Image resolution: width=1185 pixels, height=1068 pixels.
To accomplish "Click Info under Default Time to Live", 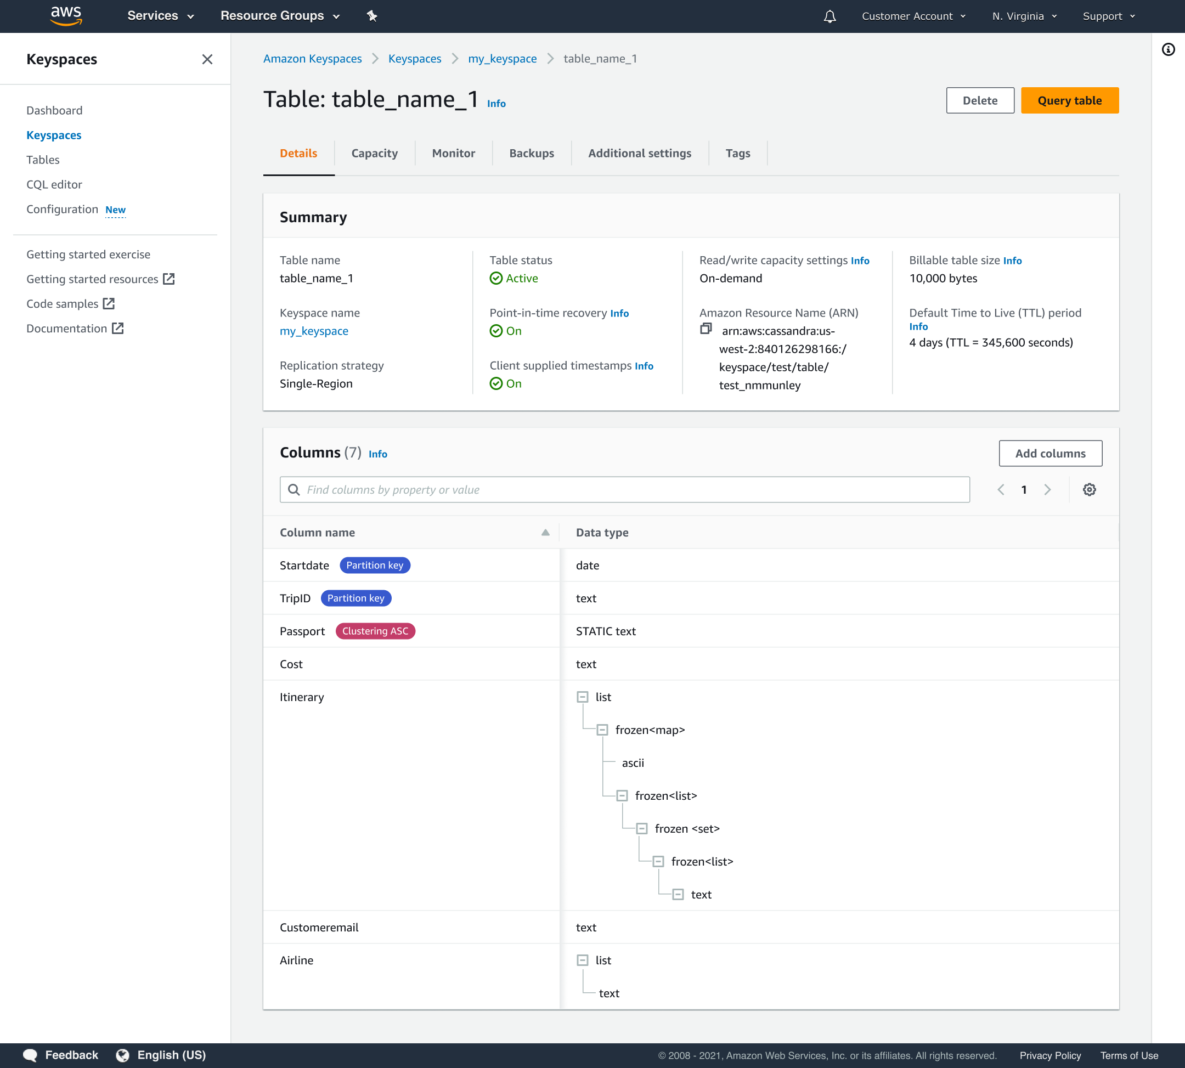I will [x=918, y=327].
